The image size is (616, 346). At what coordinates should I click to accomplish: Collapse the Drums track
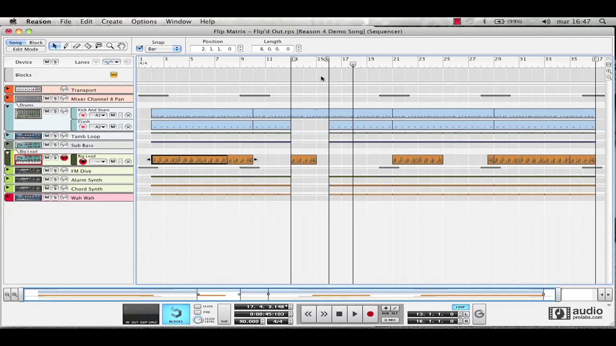7,106
